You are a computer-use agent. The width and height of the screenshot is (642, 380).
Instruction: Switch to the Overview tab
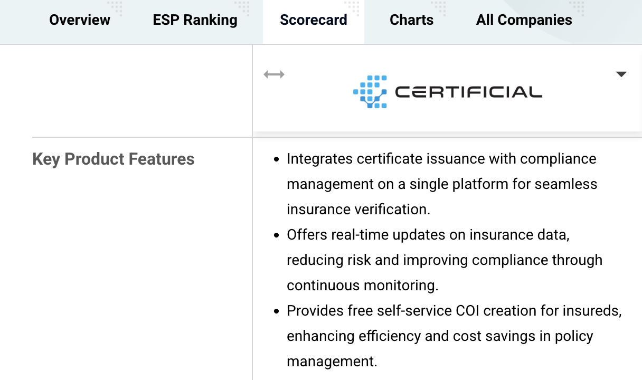coord(79,20)
